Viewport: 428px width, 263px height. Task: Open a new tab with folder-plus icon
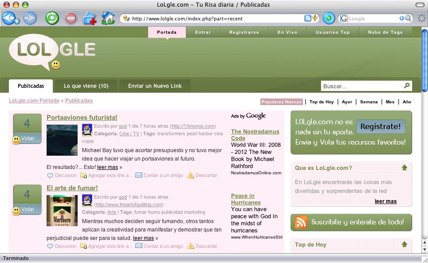90,18
